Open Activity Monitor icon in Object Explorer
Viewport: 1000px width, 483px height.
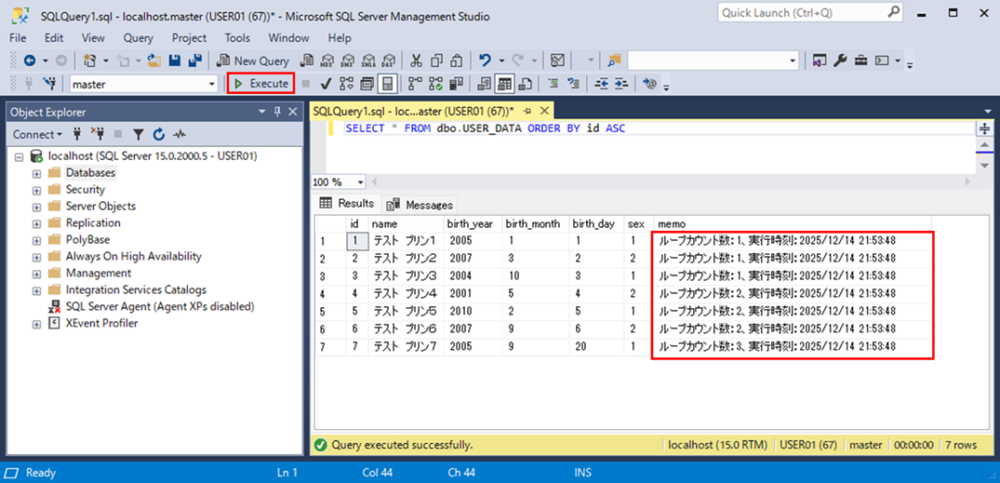[179, 134]
